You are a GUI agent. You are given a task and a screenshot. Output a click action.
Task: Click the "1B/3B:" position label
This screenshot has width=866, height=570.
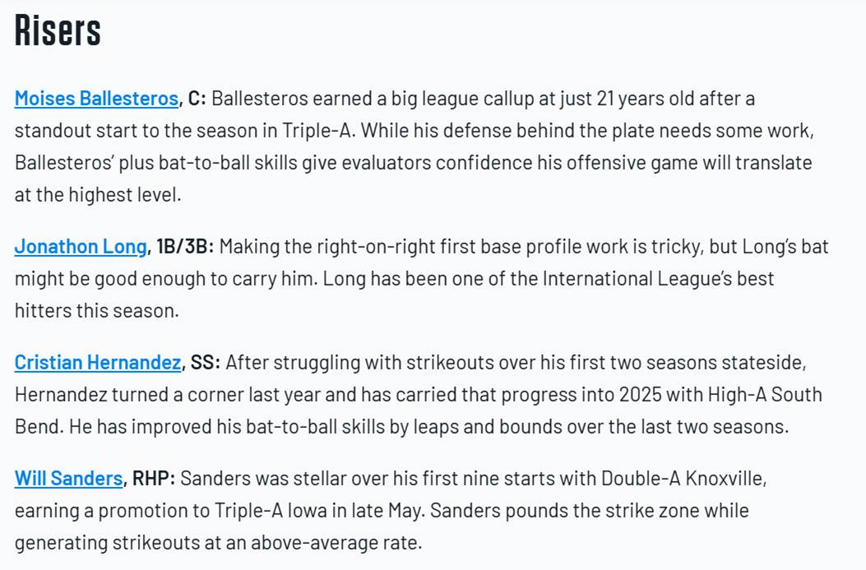click(x=184, y=247)
